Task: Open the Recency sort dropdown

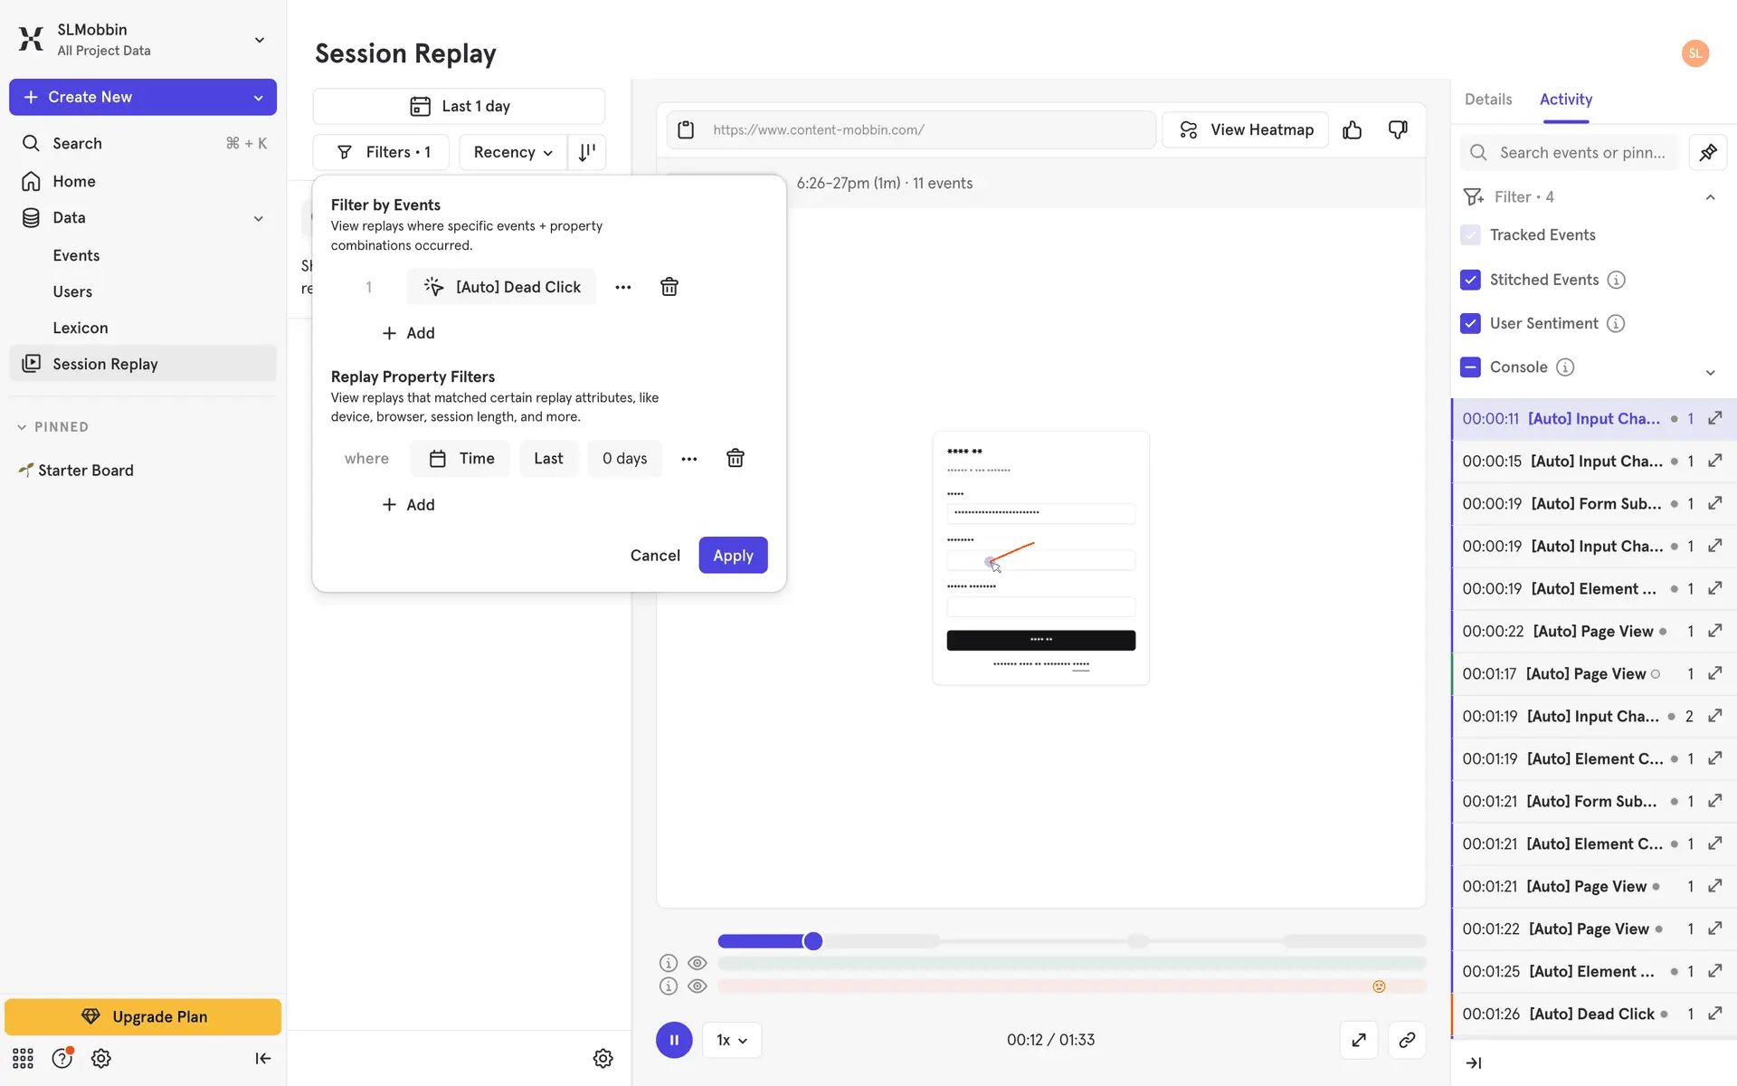Action: pyautogui.click(x=513, y=152)
